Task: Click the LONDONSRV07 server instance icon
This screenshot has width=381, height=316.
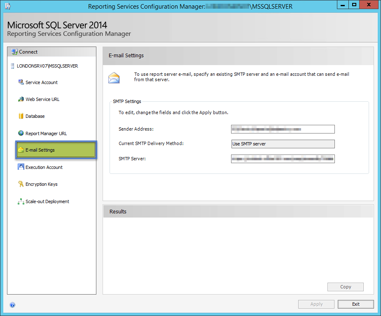Action: 12,66
